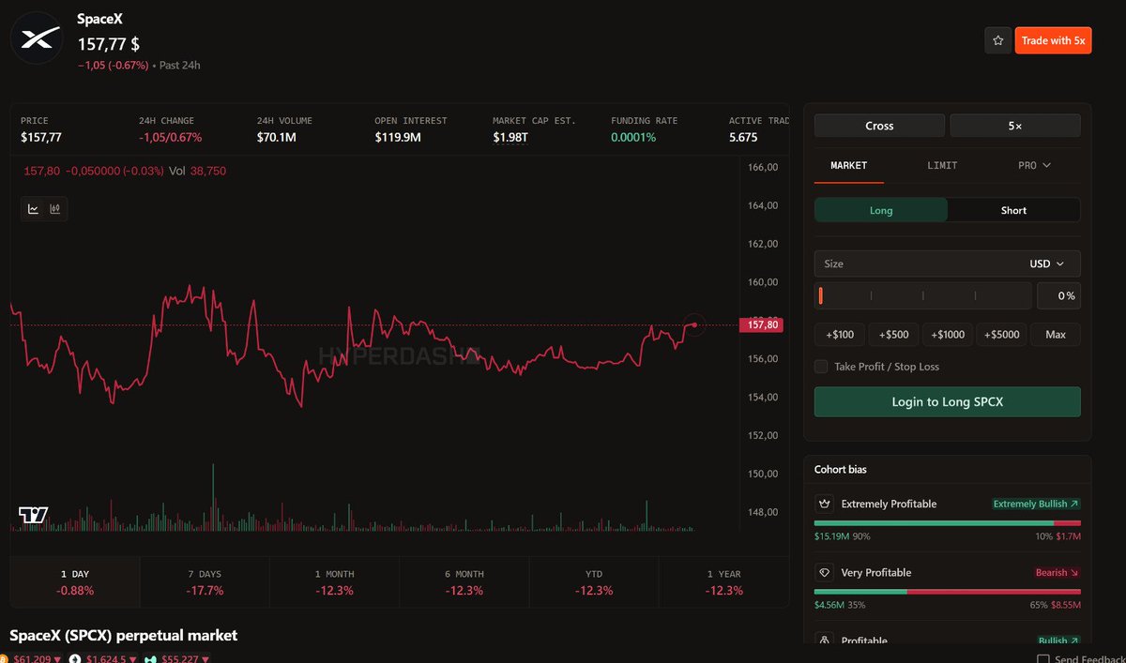Open the USD size unit dropdown
The height and width of the screenshot is (663, 1126).
[1046, 264]
